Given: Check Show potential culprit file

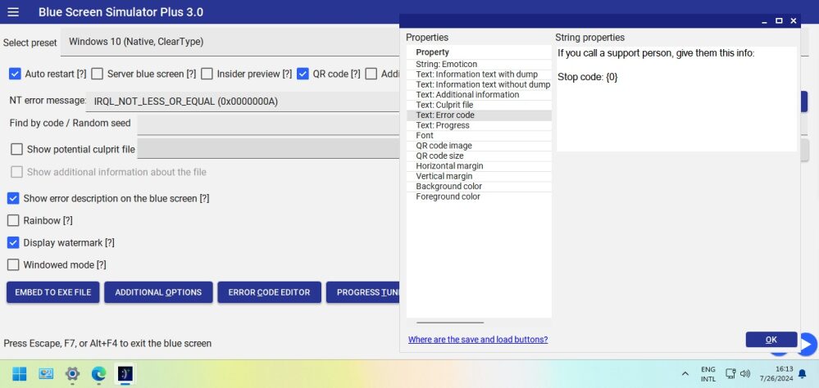Looking at the screenshot, I should (16, 149).
